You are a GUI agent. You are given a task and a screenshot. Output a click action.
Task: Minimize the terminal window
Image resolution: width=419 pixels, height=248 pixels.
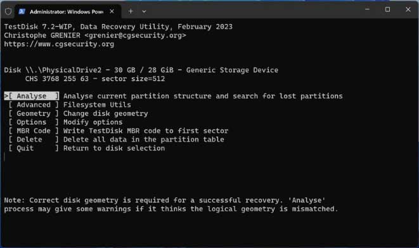(368, 9)
